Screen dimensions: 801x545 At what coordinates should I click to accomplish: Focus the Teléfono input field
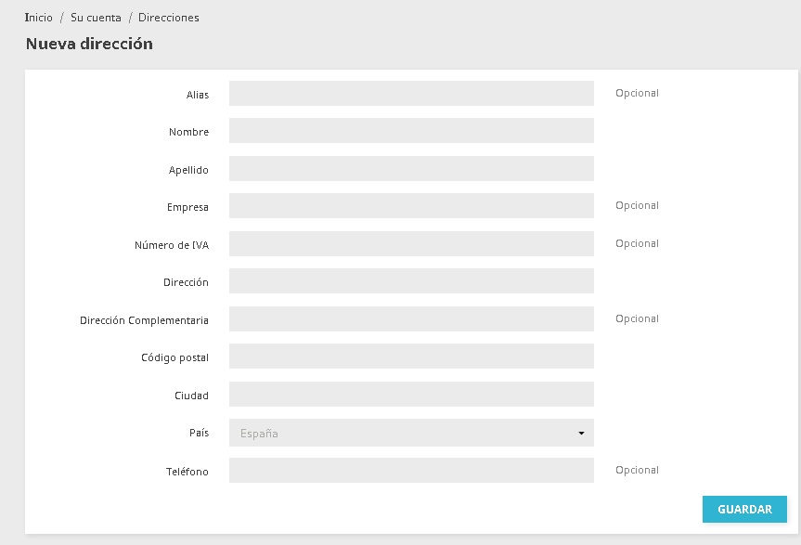411,471
